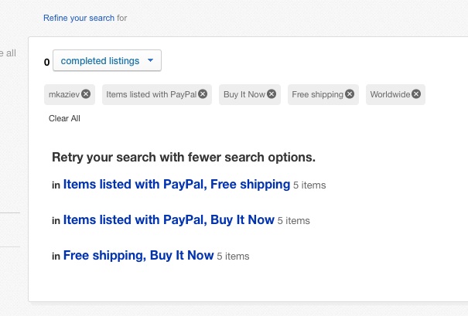Click the zero results count number
Viewport: 468px width, 316px height.
tap(46, 62)
